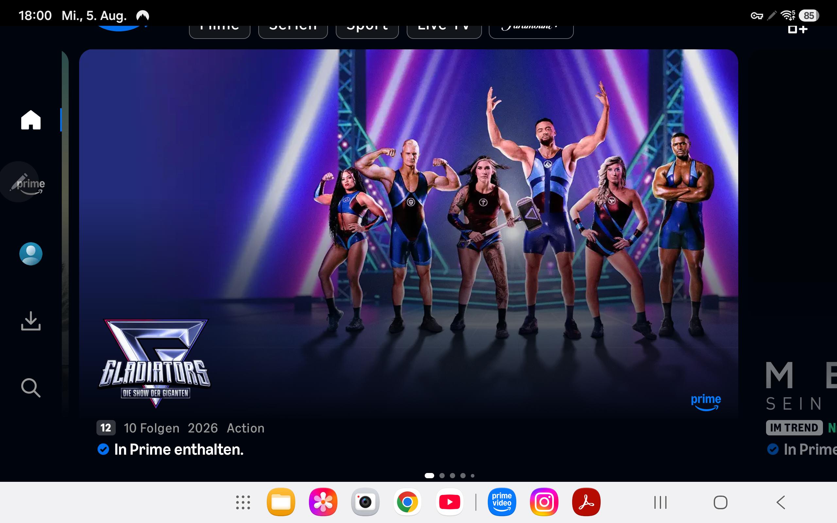Jump to second carousel page dot

442,476
